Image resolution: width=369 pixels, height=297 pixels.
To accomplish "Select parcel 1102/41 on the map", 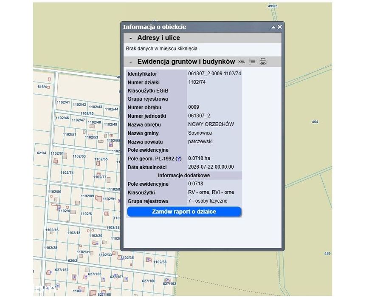I will pyautogui.click(x=63, y=102).
